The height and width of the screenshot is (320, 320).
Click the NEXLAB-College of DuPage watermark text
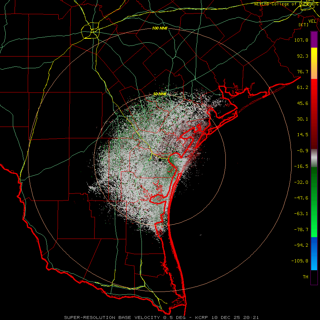(x=286, y=4)
